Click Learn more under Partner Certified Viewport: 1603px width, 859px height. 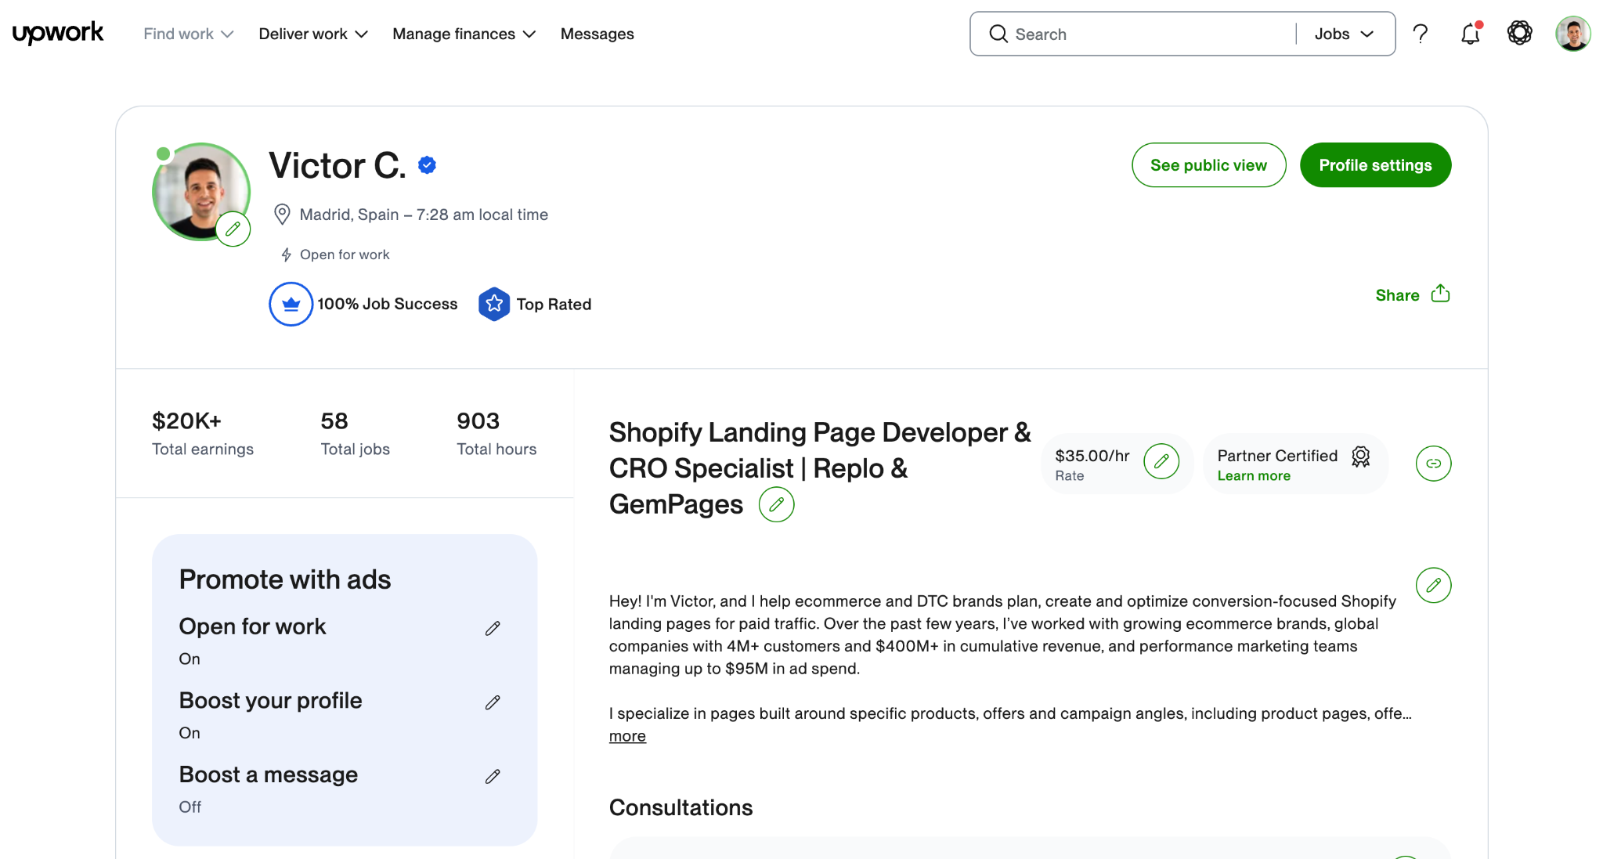tap(1254, 476)
